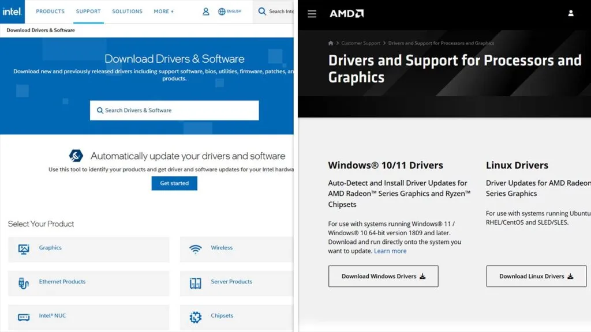Click the magnifier in Search Drivers box

click(x=100, y=110)
